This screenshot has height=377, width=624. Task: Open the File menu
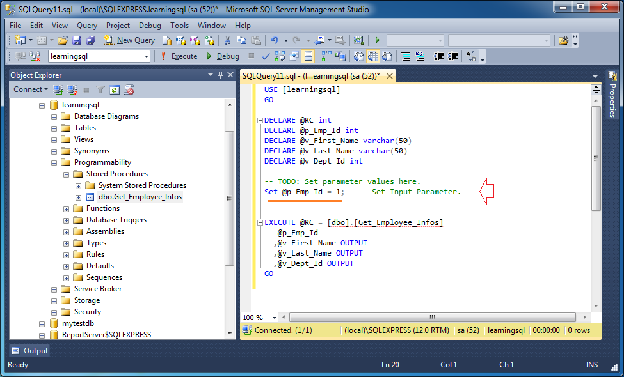pos(15,26)
